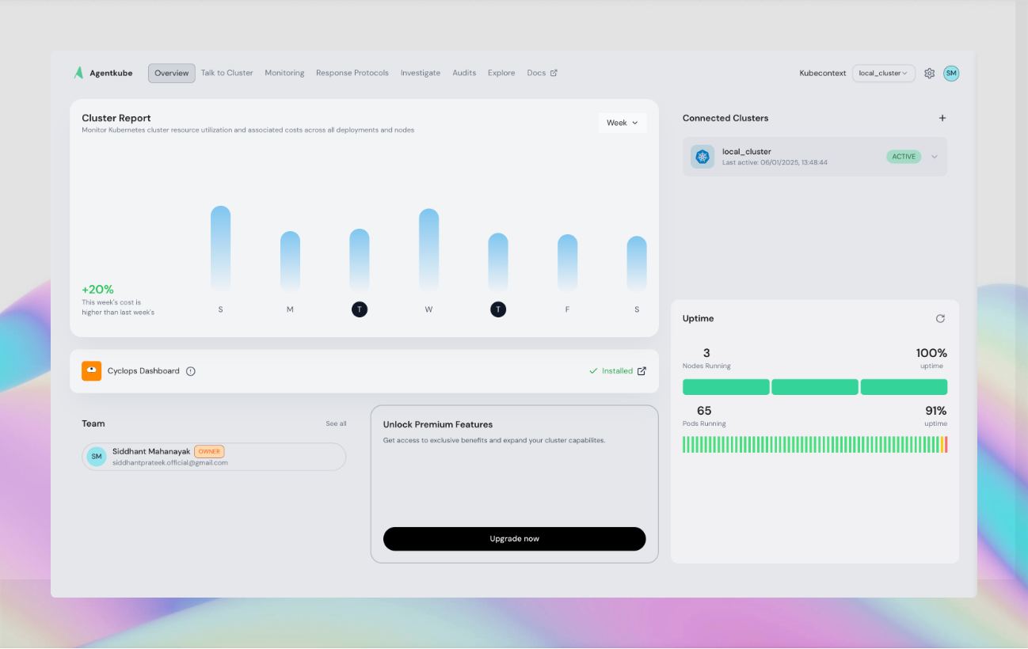This screenshot has width=1028, height=649.
Task: Click the Installed status link
Action: coord(617,370)
